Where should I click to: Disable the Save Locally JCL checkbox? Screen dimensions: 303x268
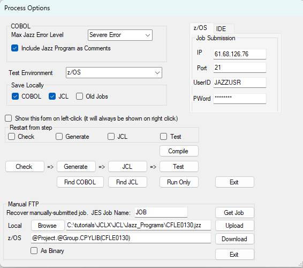tap(52, 96)
